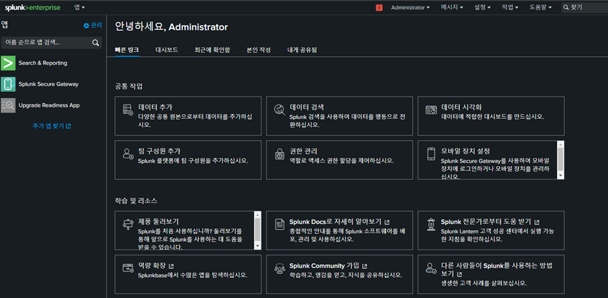This screenshot has height=298, width=608.
Task: Click external link icon beside 역량 확장
Action: tap(171, 266)
